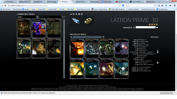Click the return arrow icon above the weapon image
Screen dimensions: 177x99
pos(71,14)
